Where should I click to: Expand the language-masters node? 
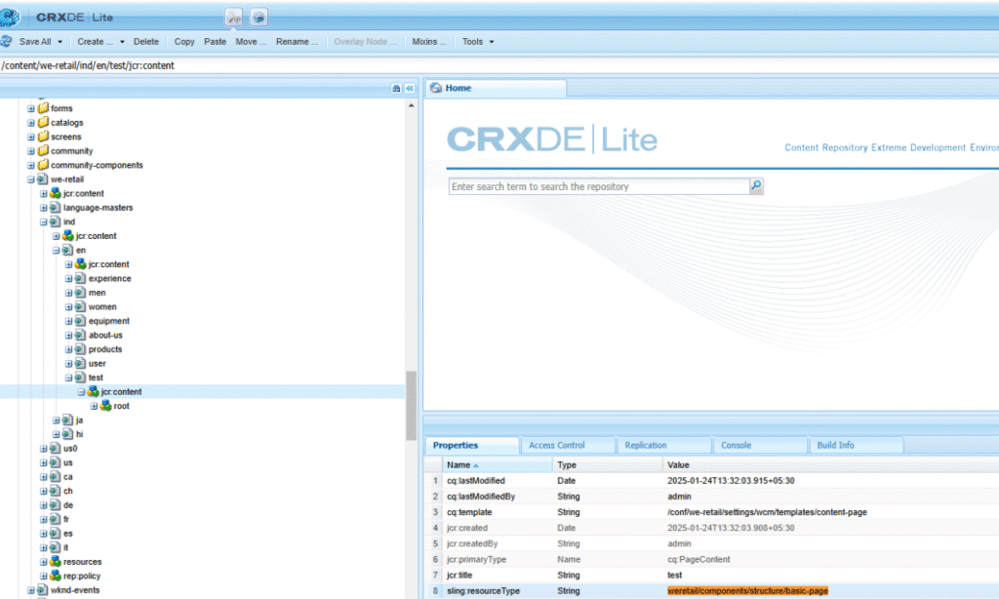[x=43, y=208]
